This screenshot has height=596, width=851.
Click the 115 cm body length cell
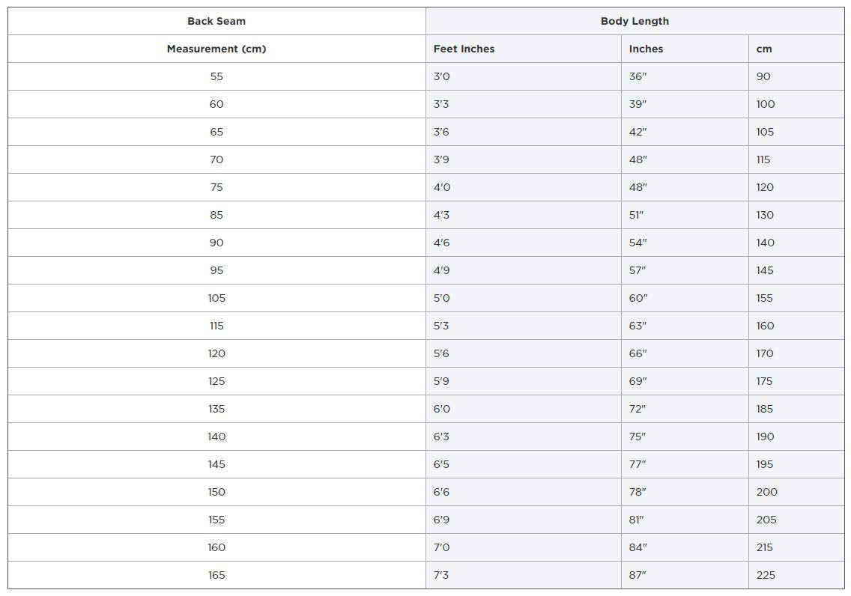pos(763,159)
